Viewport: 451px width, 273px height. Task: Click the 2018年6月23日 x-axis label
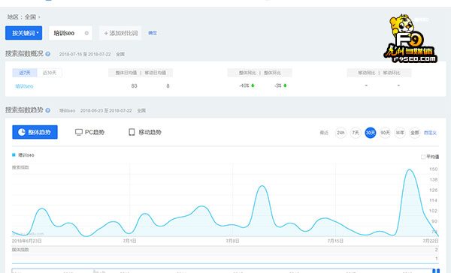pos(27,241)
